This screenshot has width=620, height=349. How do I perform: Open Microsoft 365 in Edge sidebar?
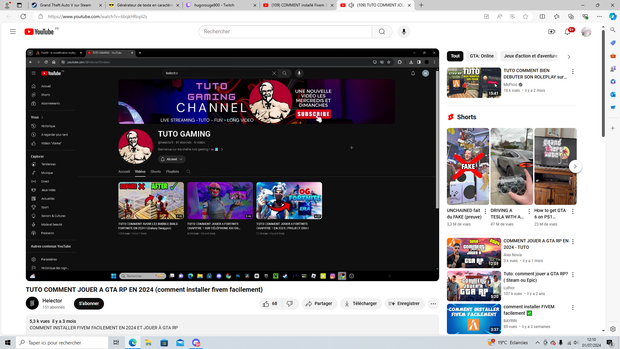613,81
